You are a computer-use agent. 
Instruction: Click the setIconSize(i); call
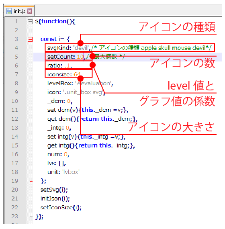click(61, 208)
